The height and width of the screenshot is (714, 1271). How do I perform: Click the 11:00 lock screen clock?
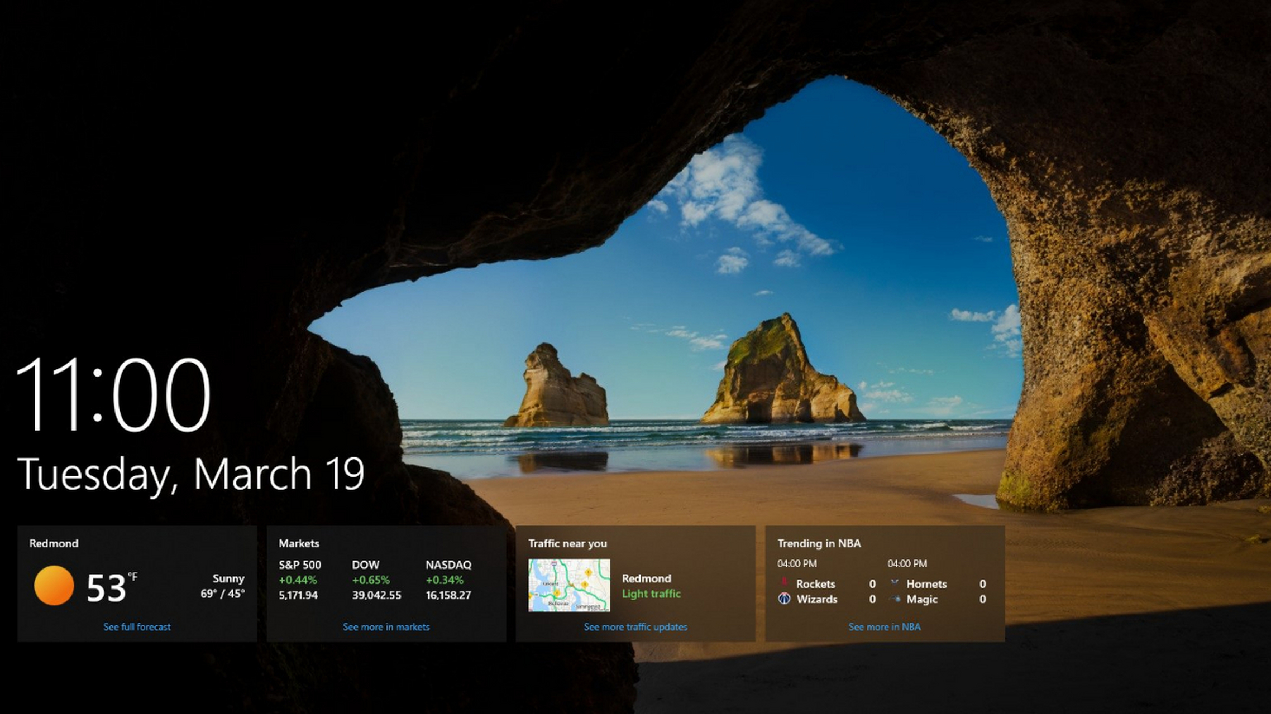pyautogui.click(x=114, y=395)
